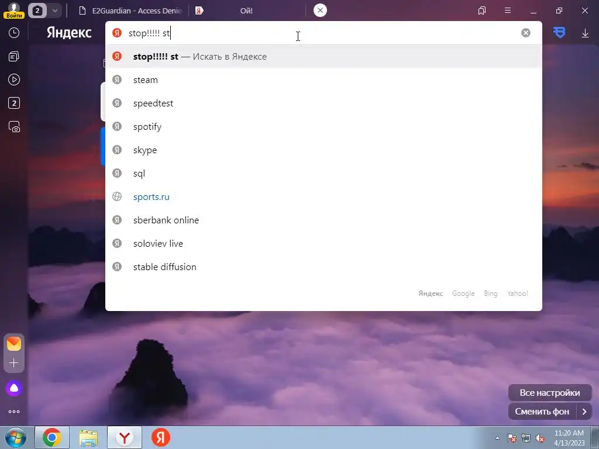This screenshot has height=449, width=599.
Task: Click the muted volume tray icon
Action: pos(540,438)
